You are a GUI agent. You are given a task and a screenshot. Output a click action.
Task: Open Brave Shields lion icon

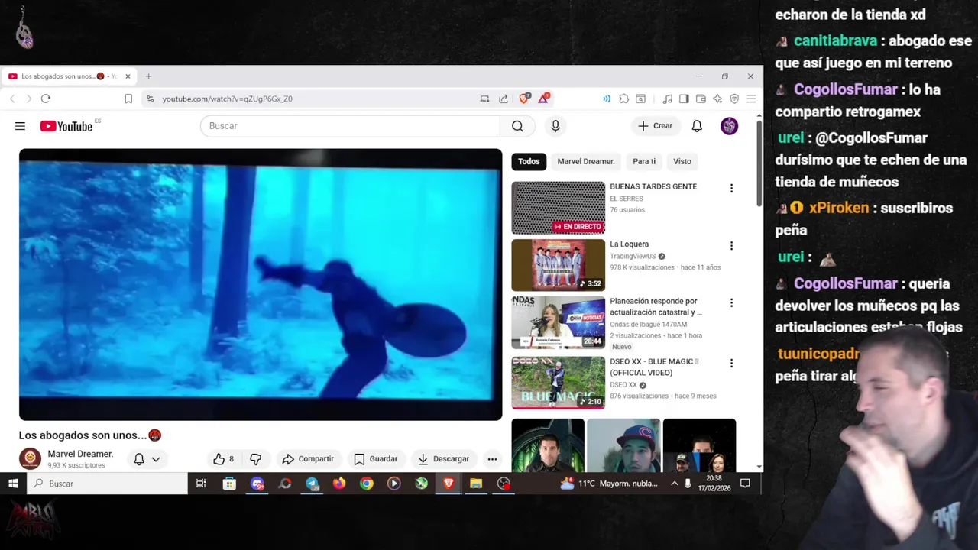coord(524,99)
